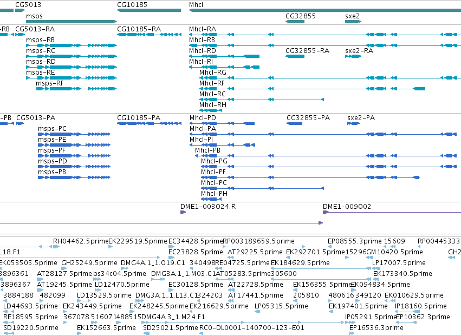Select EST RH04462.5prime label

(81, 241)
